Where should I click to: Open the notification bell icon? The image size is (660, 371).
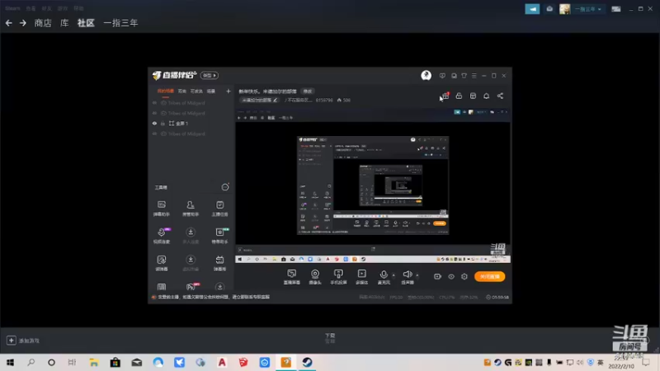(x=486, y=96)
